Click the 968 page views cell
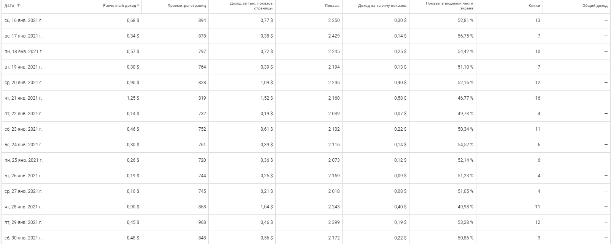The image size is (611, 244). 202,222
